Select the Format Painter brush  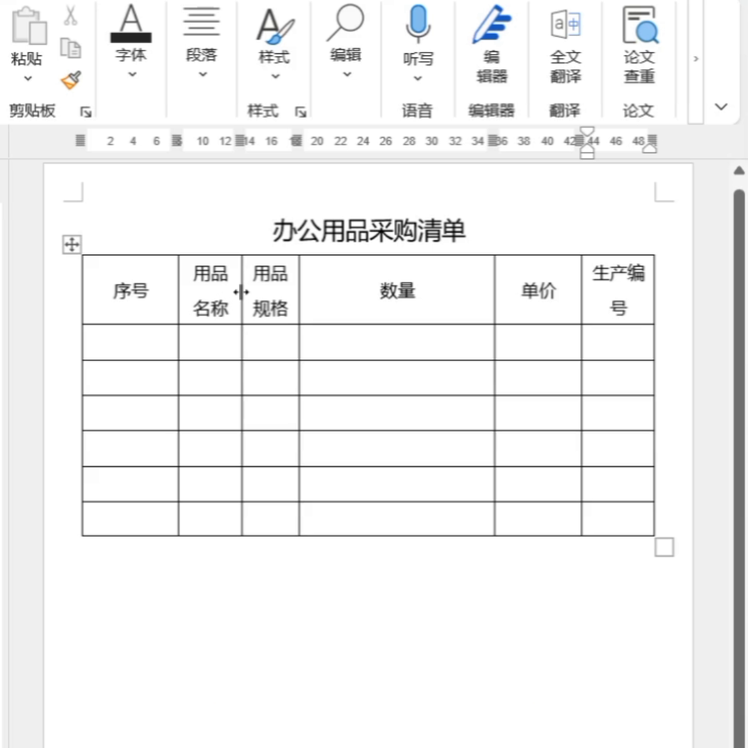click(x=71, y=80)
